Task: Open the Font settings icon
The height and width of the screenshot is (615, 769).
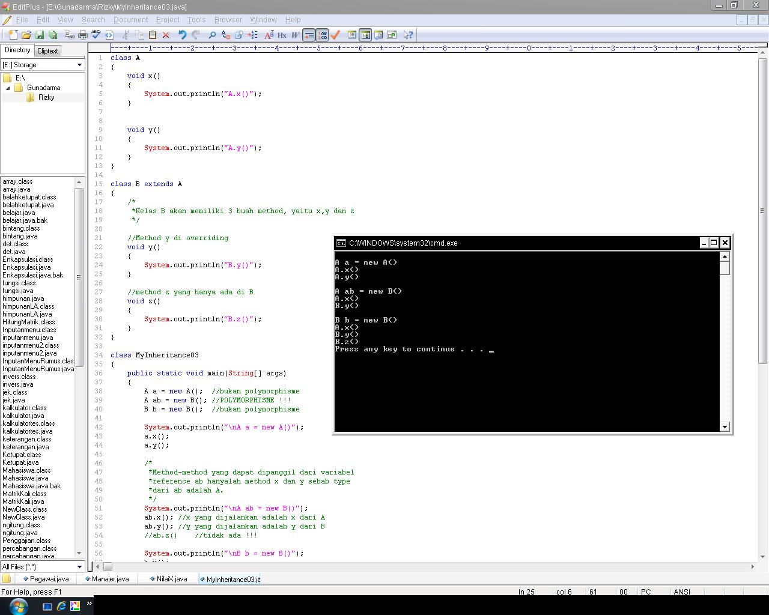Action: coord(269,35)
